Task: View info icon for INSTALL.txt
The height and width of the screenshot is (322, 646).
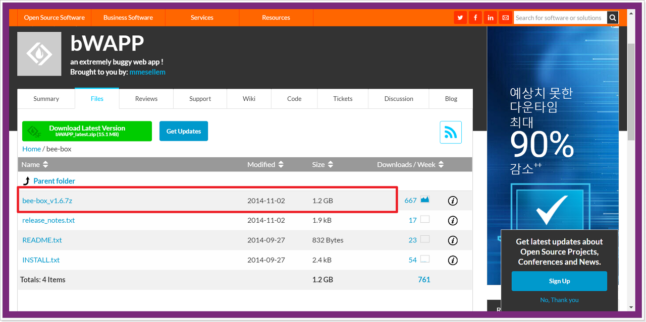Action: click(453, 260)
